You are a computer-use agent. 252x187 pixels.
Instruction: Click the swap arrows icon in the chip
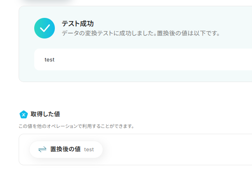42,149
